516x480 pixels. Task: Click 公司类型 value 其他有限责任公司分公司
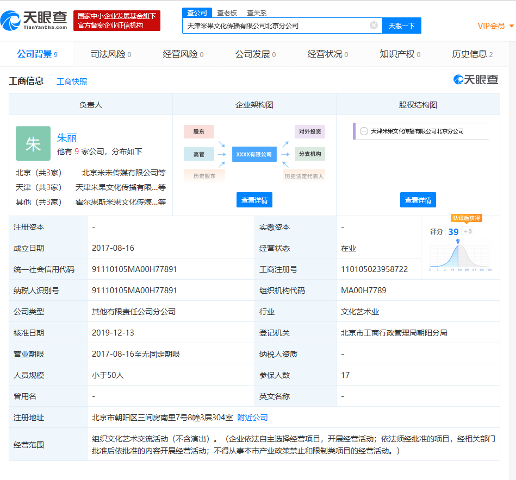(x=134, y=312)
